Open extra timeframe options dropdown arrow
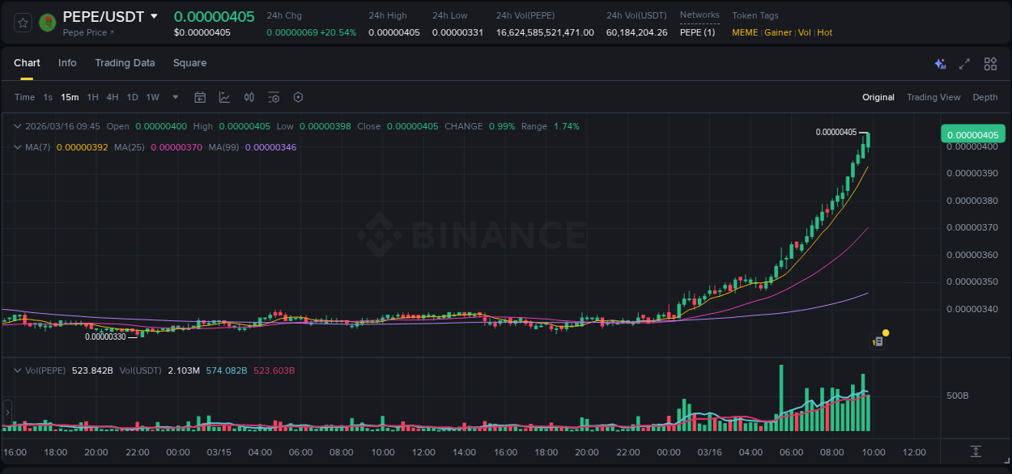 pos(174,97)
